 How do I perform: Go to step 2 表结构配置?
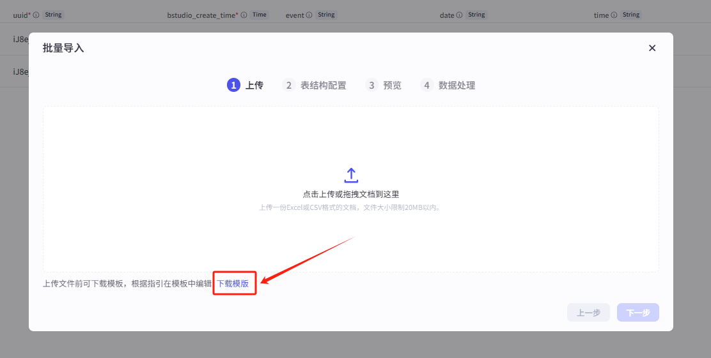(x=315, y=85)
